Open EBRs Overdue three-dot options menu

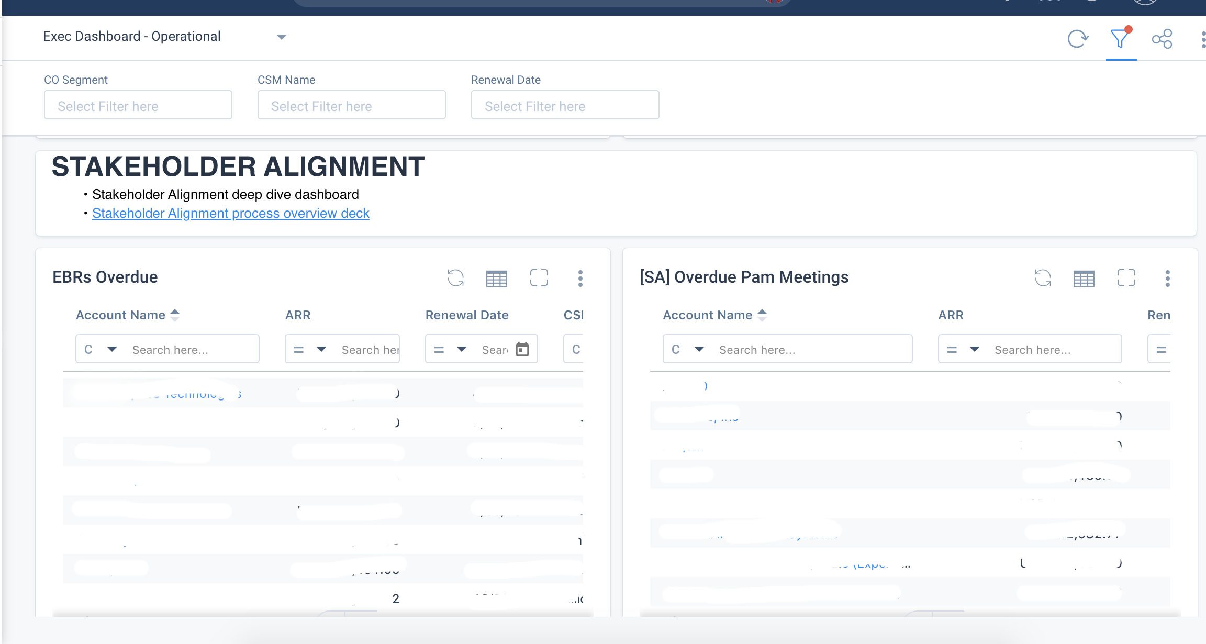tap(580, 278)
